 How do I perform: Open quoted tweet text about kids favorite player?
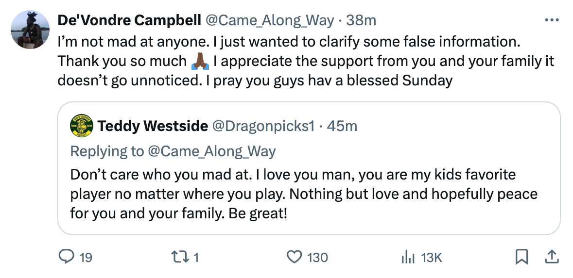[304, 194]
